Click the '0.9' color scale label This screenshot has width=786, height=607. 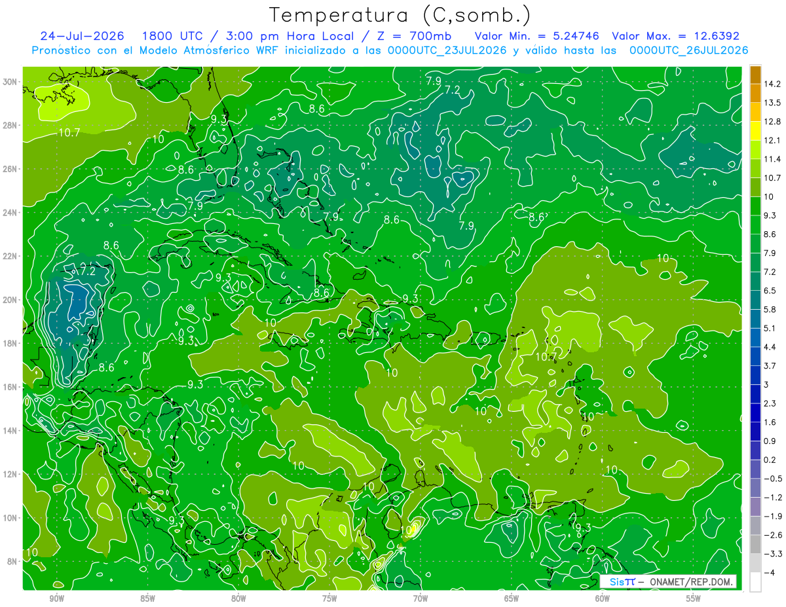[770, 441]
